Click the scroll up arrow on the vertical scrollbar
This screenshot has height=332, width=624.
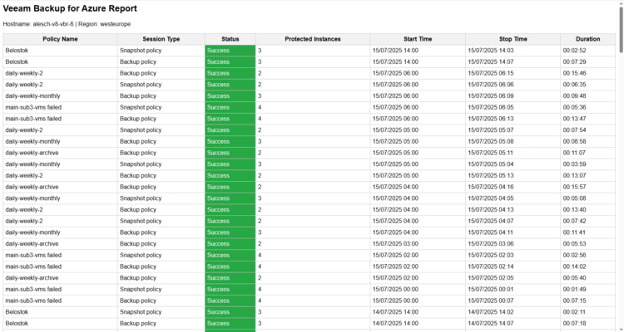[619, 4]
